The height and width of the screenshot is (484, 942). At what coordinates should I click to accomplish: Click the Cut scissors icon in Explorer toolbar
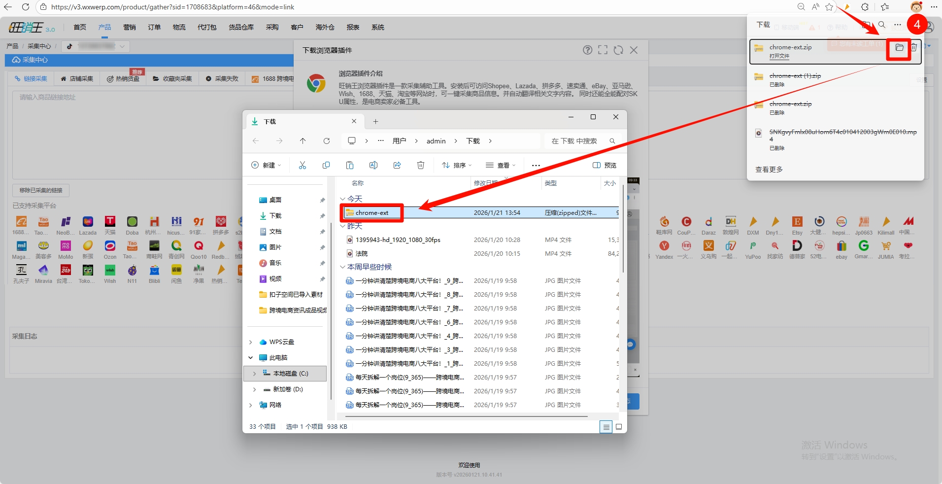pyautogui.click(x=303, y=165)
